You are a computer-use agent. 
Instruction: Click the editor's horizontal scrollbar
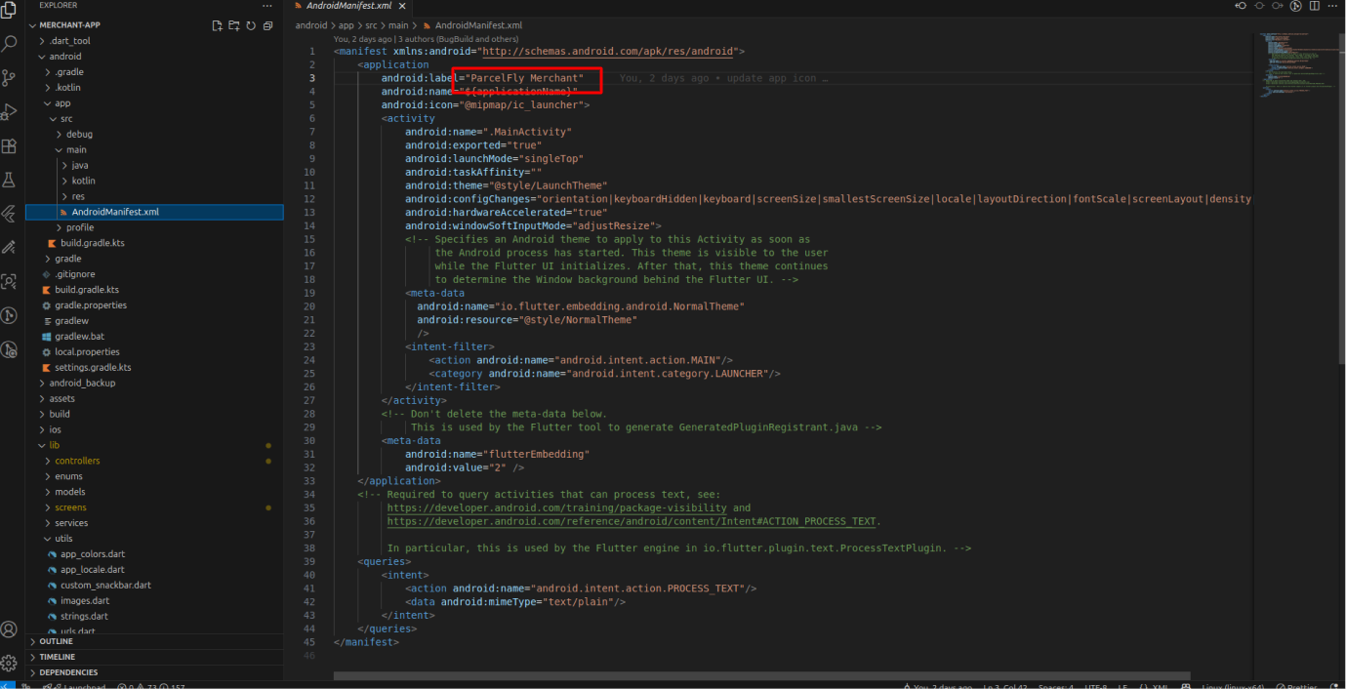coord(761,675)
